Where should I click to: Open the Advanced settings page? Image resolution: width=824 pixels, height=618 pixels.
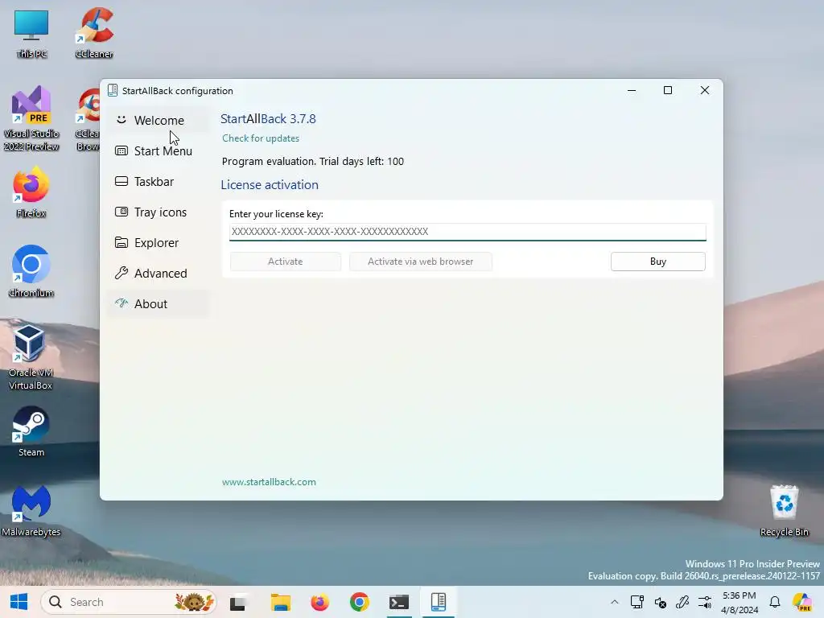point(159,273)
